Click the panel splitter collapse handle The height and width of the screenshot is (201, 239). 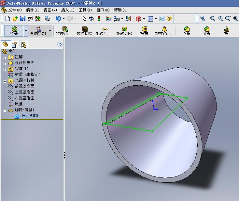tap(64, 155)
